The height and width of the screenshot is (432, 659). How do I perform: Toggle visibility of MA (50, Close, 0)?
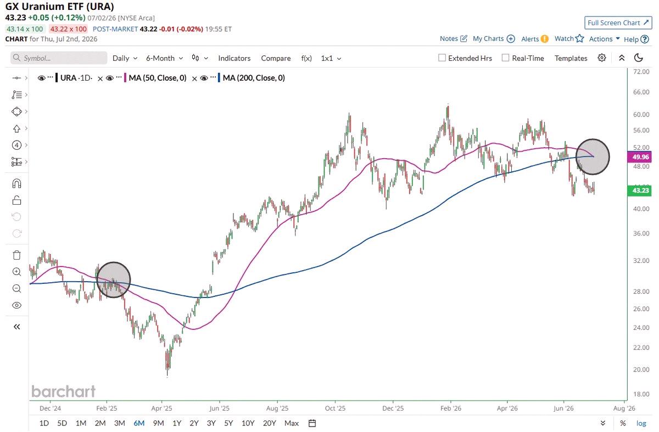(x=110, y=78)
